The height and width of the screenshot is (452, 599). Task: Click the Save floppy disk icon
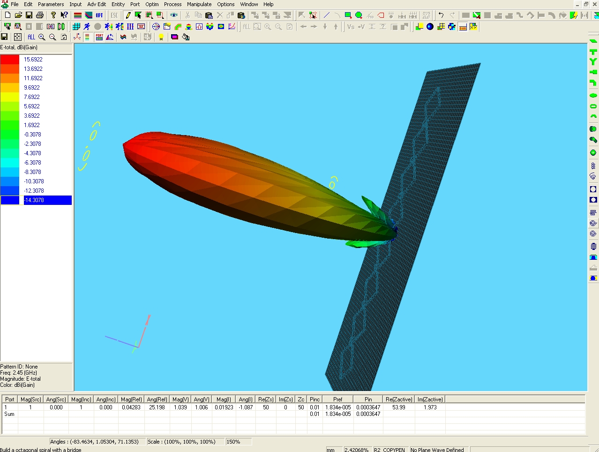(x=29, y=15)
